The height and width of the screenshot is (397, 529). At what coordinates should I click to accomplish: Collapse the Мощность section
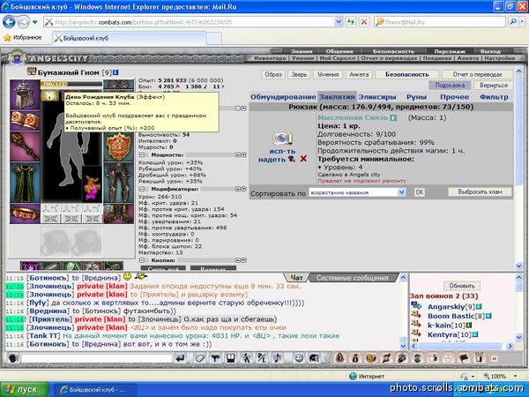[142, 155]
